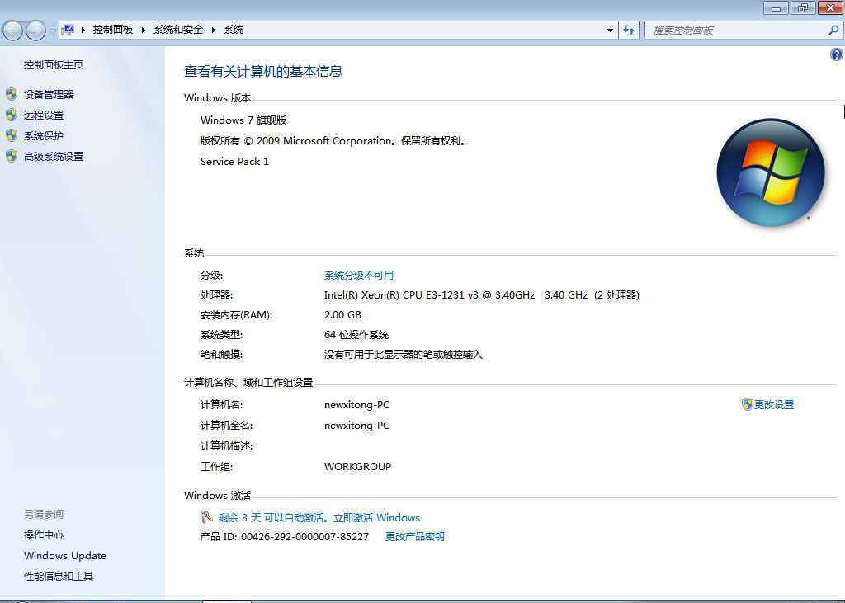The image size is (845, 603).
Task: Open 性能信息和工具 link
Action: [59, 576]
